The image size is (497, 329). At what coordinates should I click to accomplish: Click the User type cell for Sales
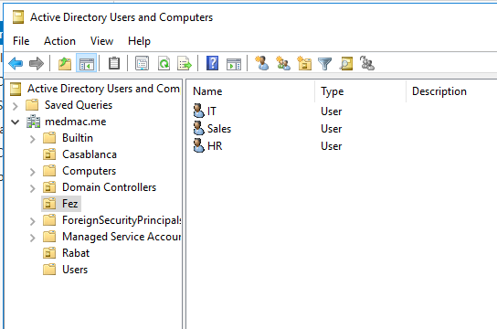(331, 129)
